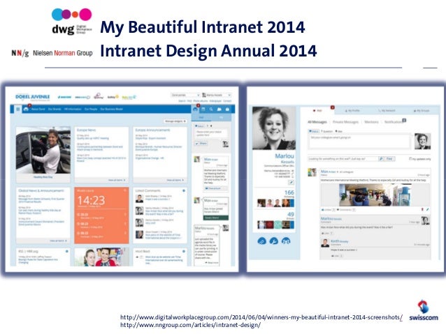This screenshot has width=446, height=334.
Task: Click the rightmost icon in blue navbar
Action: pyautogui.click(x=228, y=109)
